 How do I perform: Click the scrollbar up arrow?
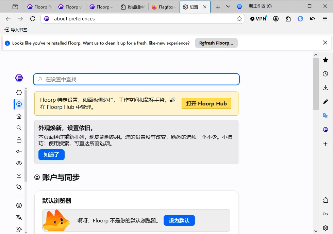coord(316,55)
